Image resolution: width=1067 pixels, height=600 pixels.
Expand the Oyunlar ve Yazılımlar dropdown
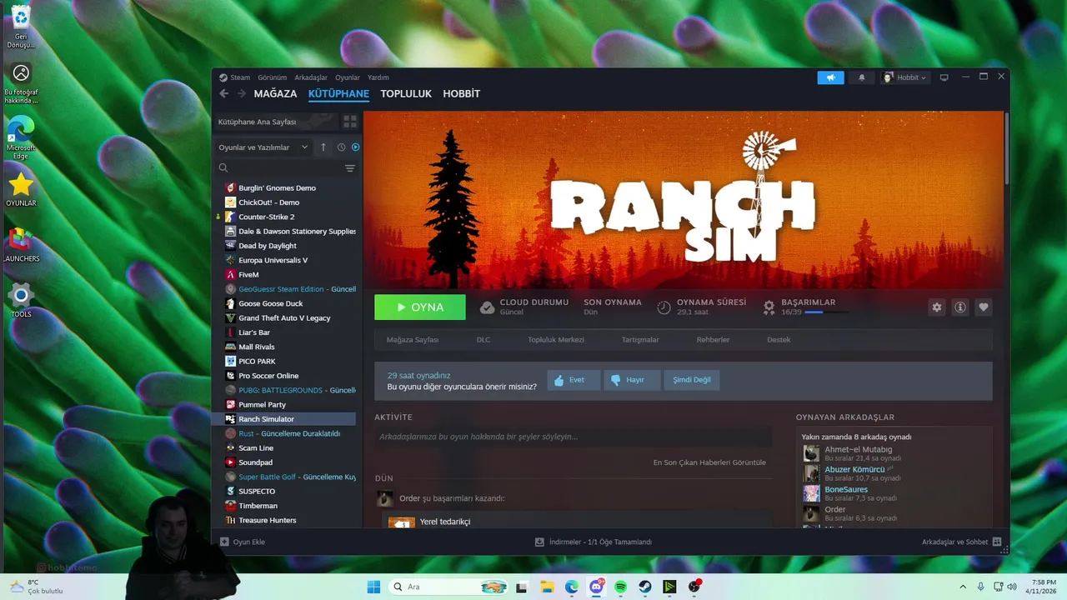pyautogui.click(x=263, y=147)
